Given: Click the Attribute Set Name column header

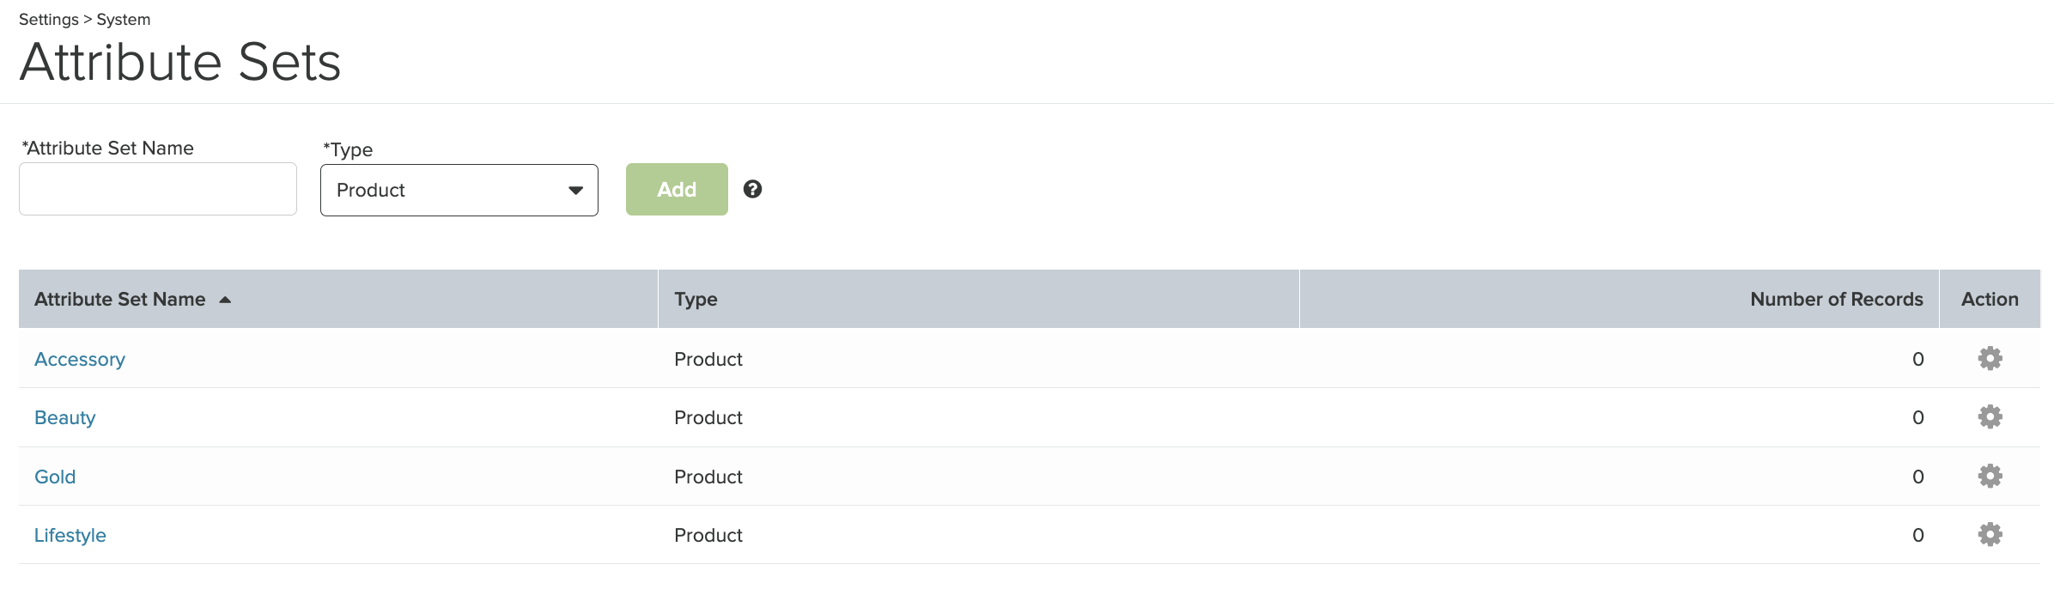Looking at the screenshot, I should (x=120, y=299).
